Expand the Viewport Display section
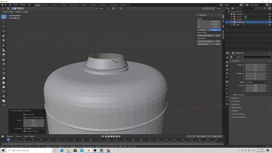This screenshot has height=153, width=272. (238, 114)
